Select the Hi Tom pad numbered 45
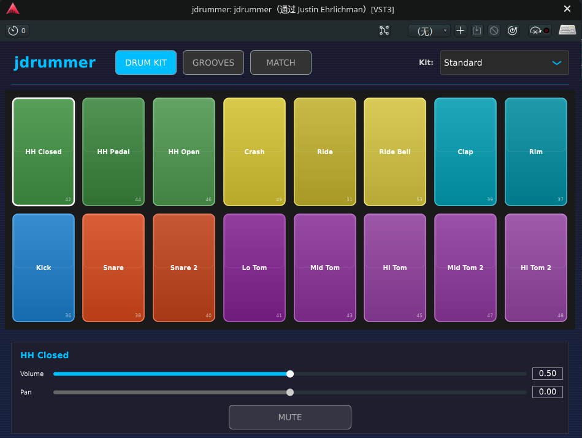This screenshot has height=438, width=582. pos(395,267)
